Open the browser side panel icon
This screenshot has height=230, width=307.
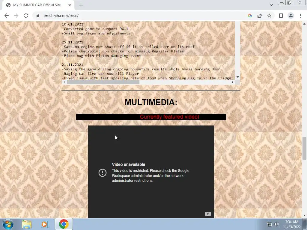pos(281,16)
